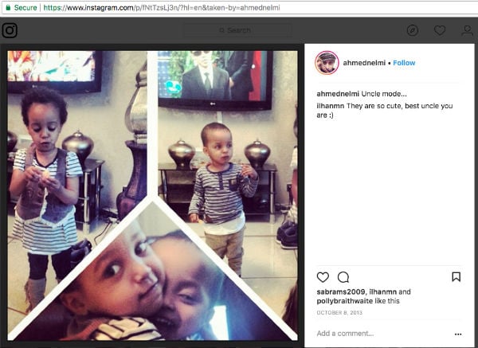478x348 pixels.
Task: Follow the ahmednelmi account
Action: tap(404, 63)
